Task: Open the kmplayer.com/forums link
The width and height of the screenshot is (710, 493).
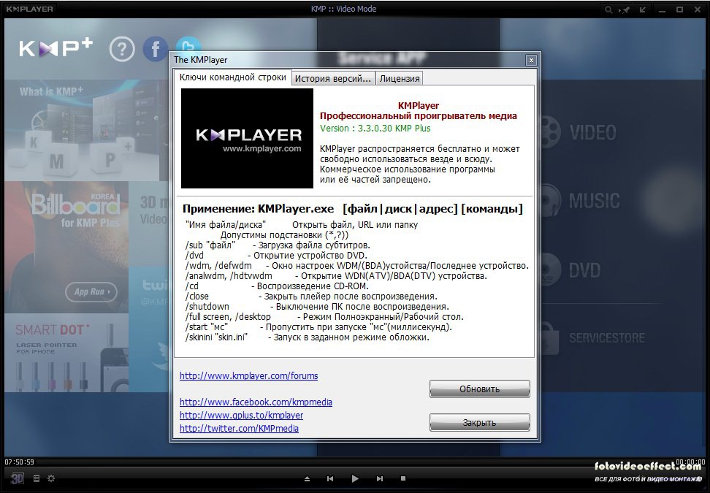Action: [x=248, y=375]
